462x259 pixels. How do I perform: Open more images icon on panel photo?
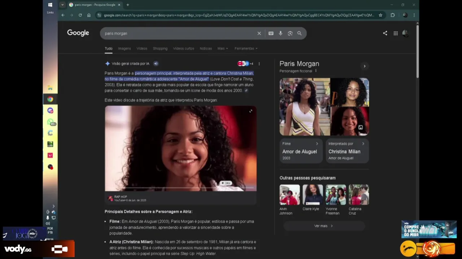coord(360,127)
